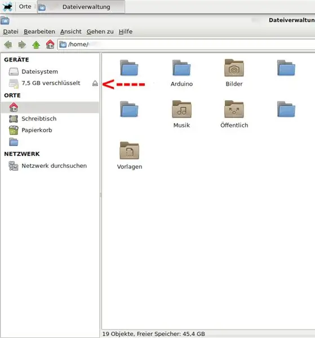Screen dimensions: 315x338
Task: Click the forward navigation arrow
Action: 22,45
